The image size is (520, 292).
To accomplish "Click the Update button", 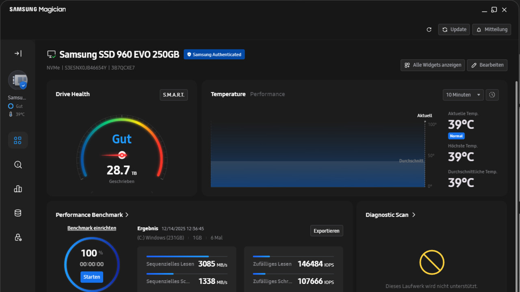I will tap(454, 30).
